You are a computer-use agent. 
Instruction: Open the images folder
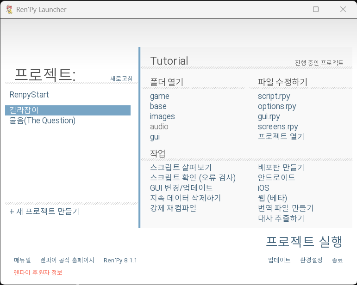click(163, 116)
